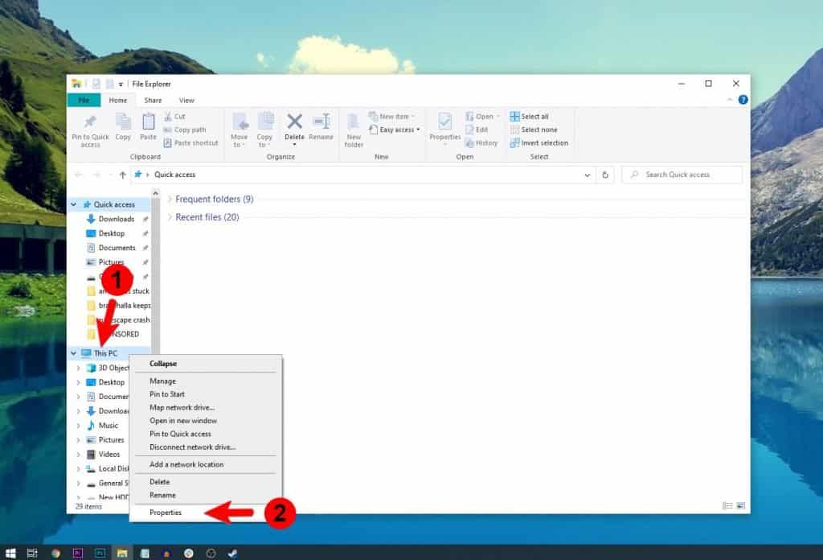This screenshot has width=823, height=560.
Task: Select This PC in navigation pane
Action: coord(105,353)
